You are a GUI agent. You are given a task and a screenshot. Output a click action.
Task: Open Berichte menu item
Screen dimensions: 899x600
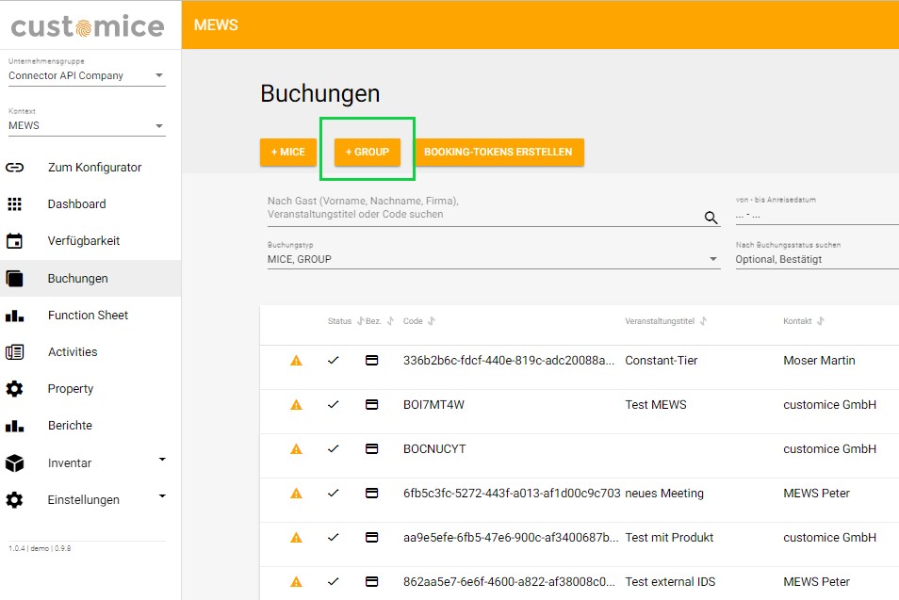tap(90, 426)
